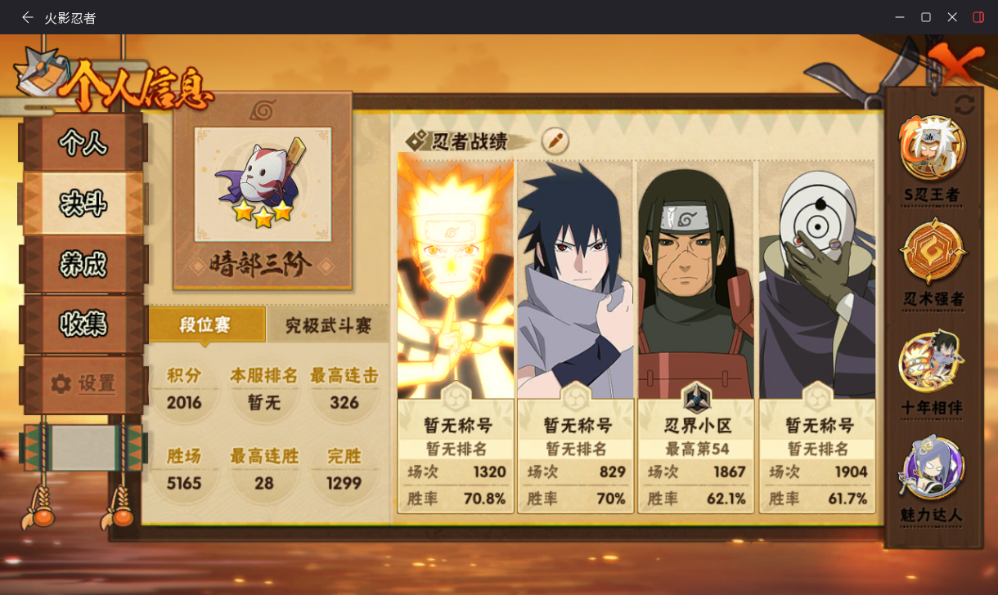Close the profile panel with orange X

(x=955, y=64)
